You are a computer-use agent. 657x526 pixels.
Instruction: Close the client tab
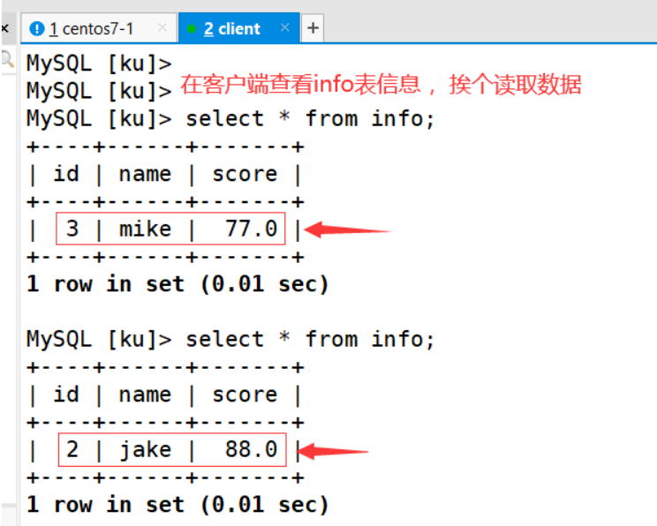pos(285,27)
